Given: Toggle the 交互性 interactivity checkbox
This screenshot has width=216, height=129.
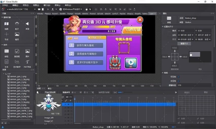Looking at the screenshot, I should (x=178, y=81).
